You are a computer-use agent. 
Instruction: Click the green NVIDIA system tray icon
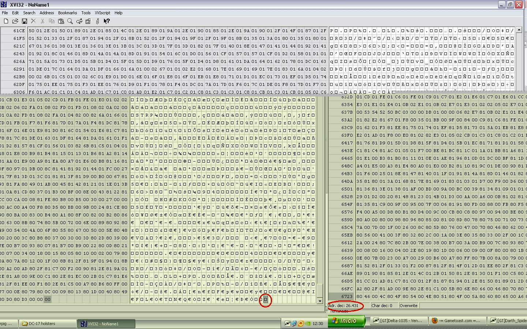[x=307, y=324]
